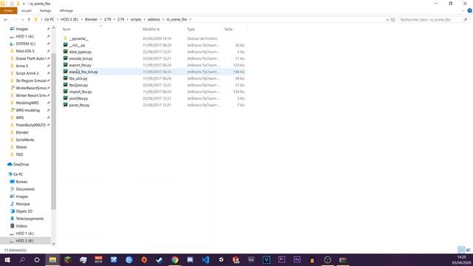Open SolidWorks folder in navigation pane

[x=25, y=140]
